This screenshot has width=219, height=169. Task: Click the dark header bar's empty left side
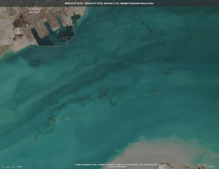coord(28,3)
